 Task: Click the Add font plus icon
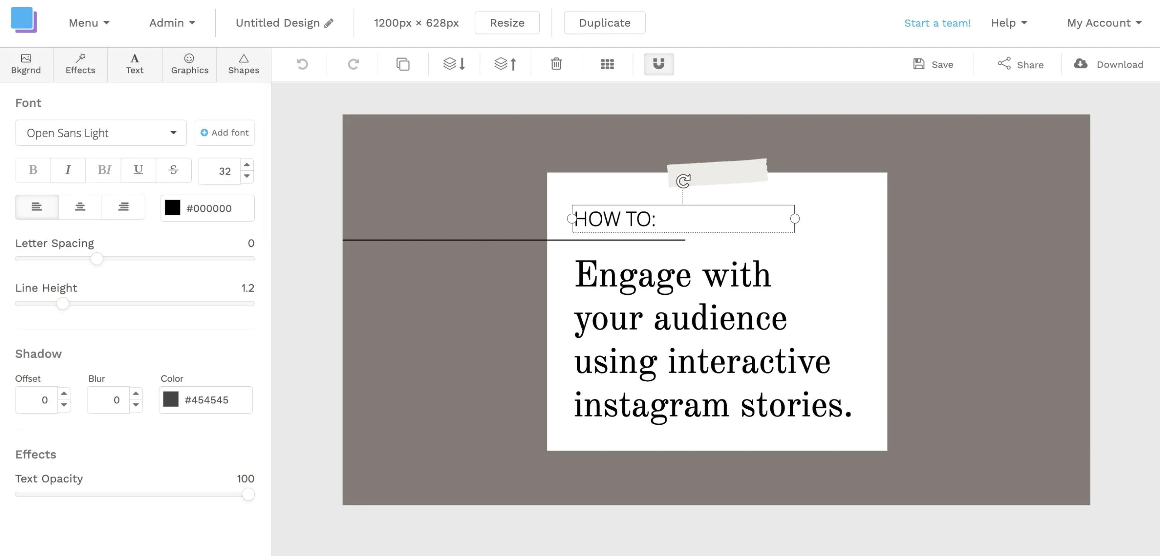pos(204,133)
